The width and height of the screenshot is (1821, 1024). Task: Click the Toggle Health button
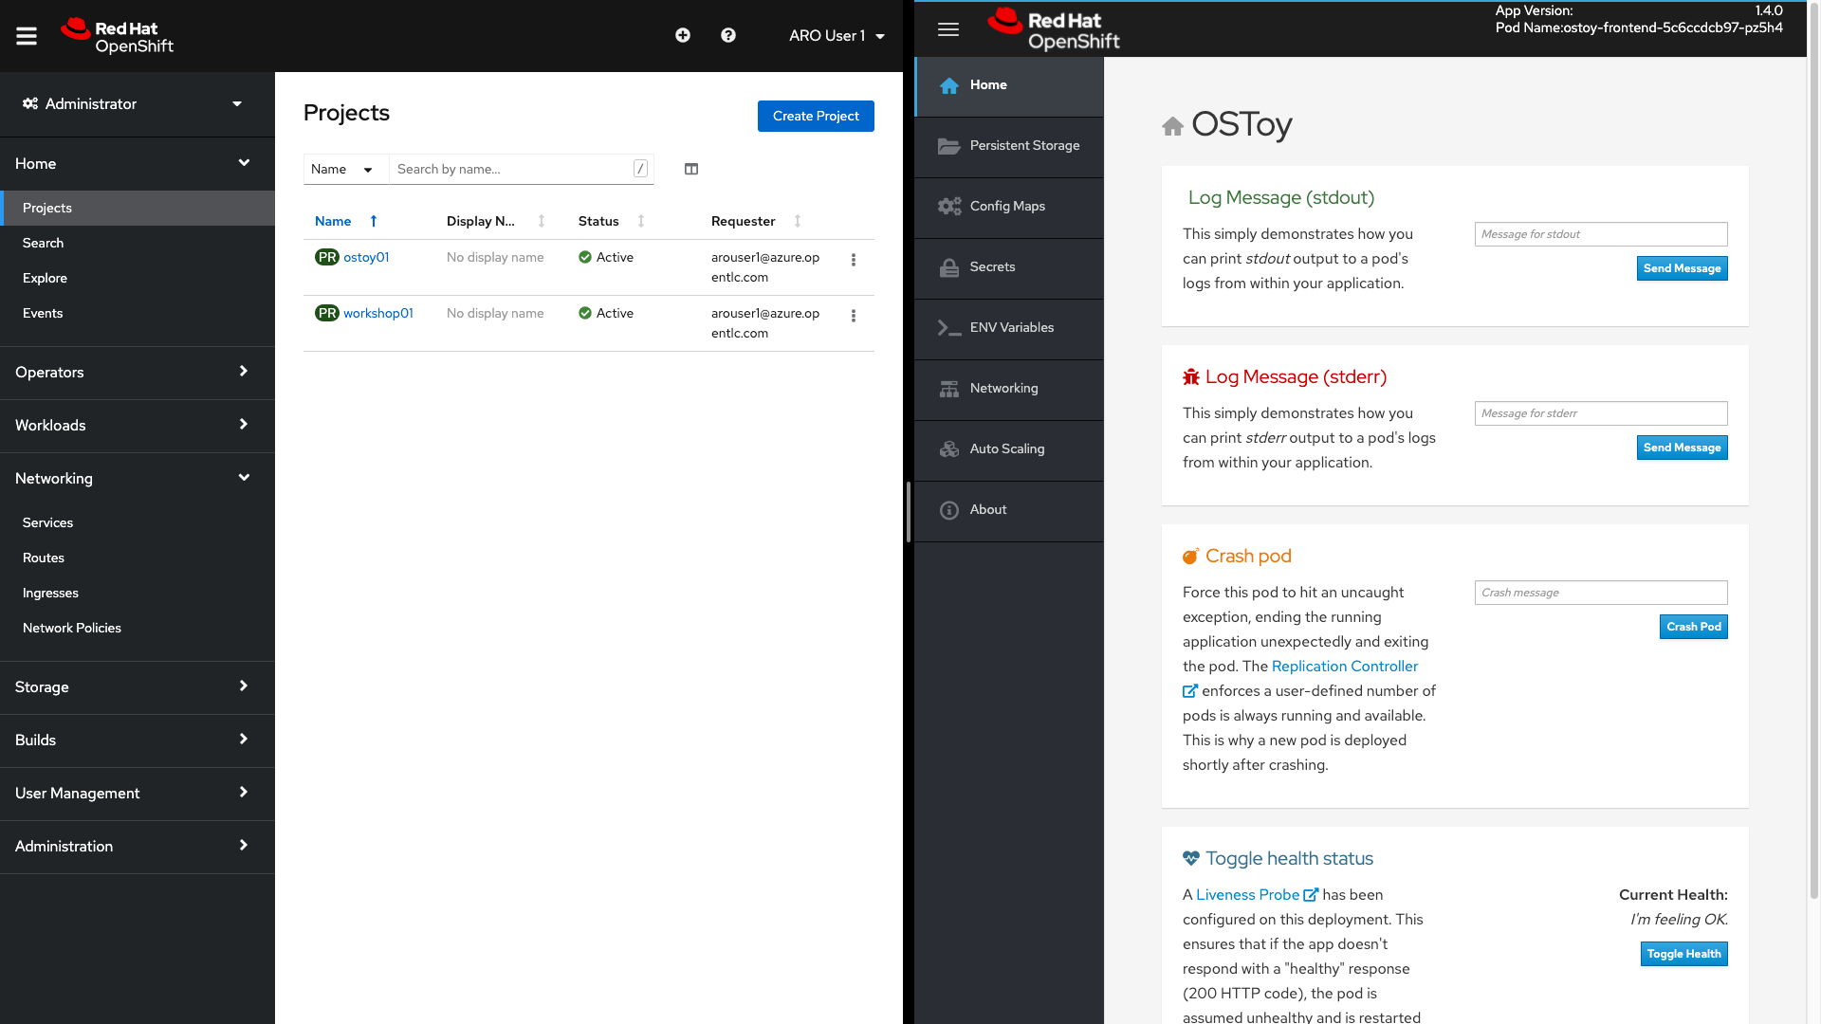coord(1683,954)
